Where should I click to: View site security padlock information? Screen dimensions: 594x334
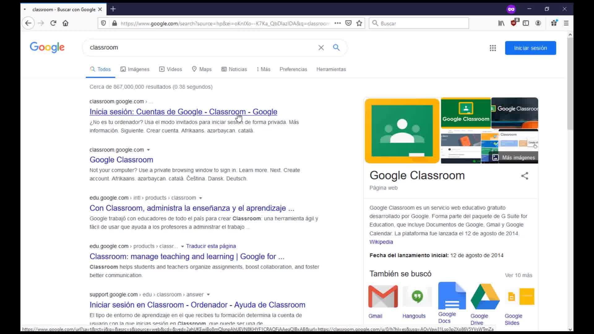[x=114, y=23]
